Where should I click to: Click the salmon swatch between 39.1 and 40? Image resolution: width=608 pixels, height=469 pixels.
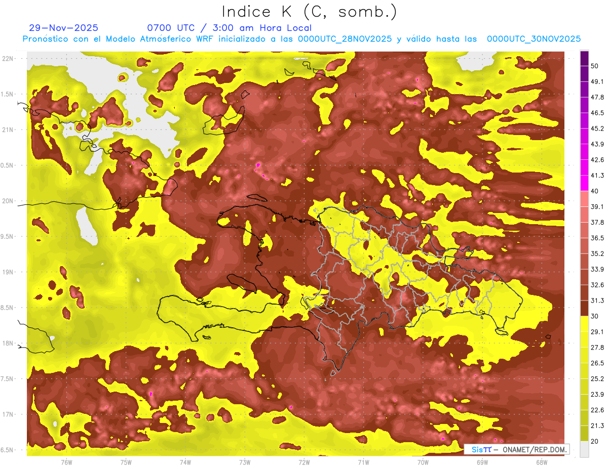584,199
